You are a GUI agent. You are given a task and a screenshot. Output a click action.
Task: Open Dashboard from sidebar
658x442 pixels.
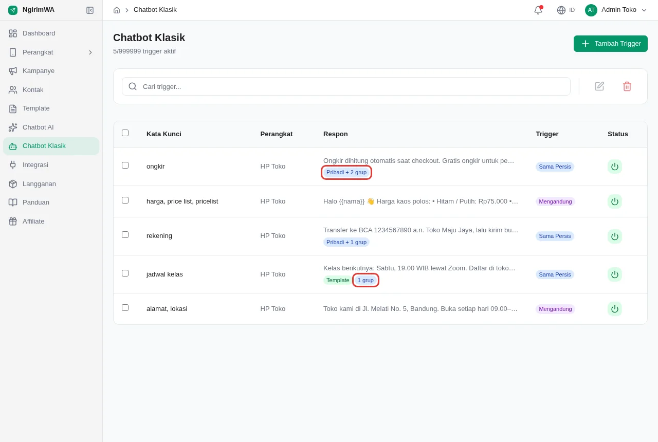[x=51, y=33]
